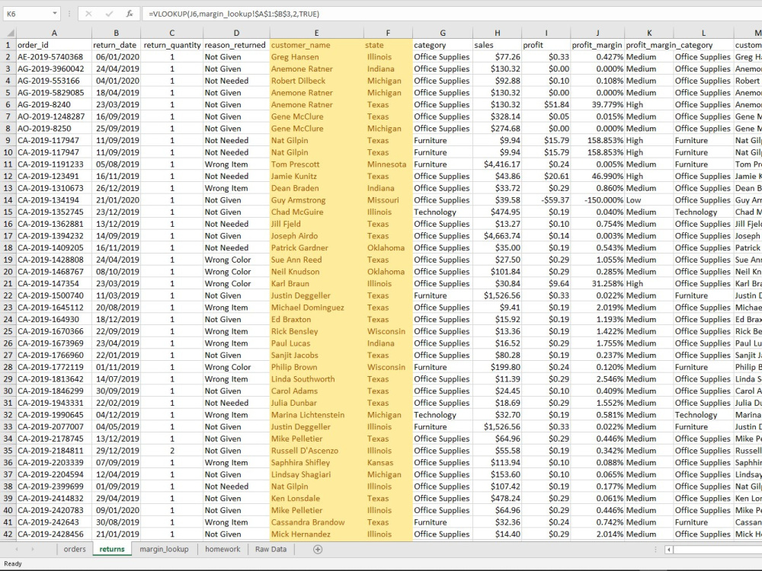Switch to the orders sheet tab
Viewport: 762px width, 571px height.
click(75, 549)
